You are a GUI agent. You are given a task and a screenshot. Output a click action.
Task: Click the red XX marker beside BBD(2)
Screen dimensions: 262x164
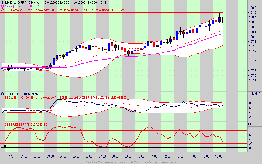pyautogui.click(x=2, y=98)
